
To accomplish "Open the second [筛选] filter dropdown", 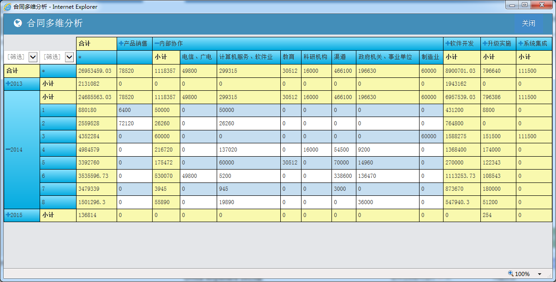I will 69,57.
